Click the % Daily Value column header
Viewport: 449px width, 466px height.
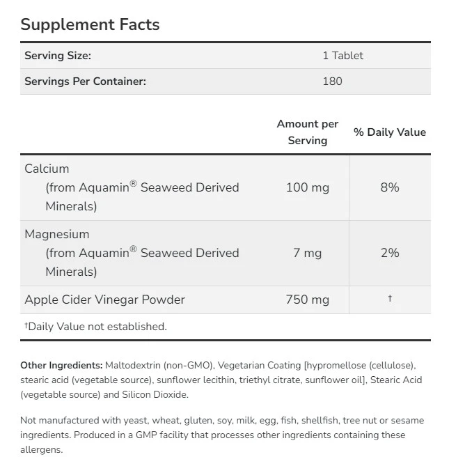point(390,132)
